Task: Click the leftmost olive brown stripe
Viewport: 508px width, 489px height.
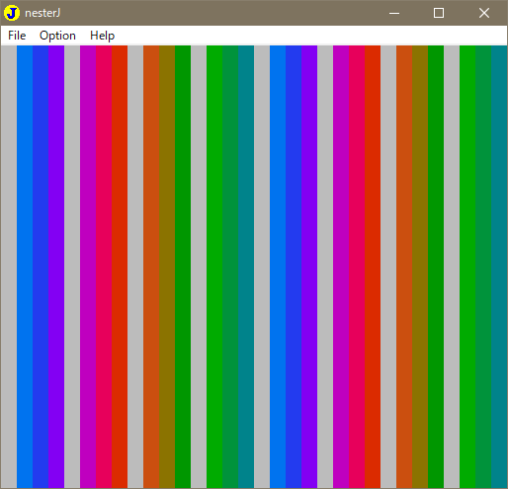Action: [x=167, y=267]
